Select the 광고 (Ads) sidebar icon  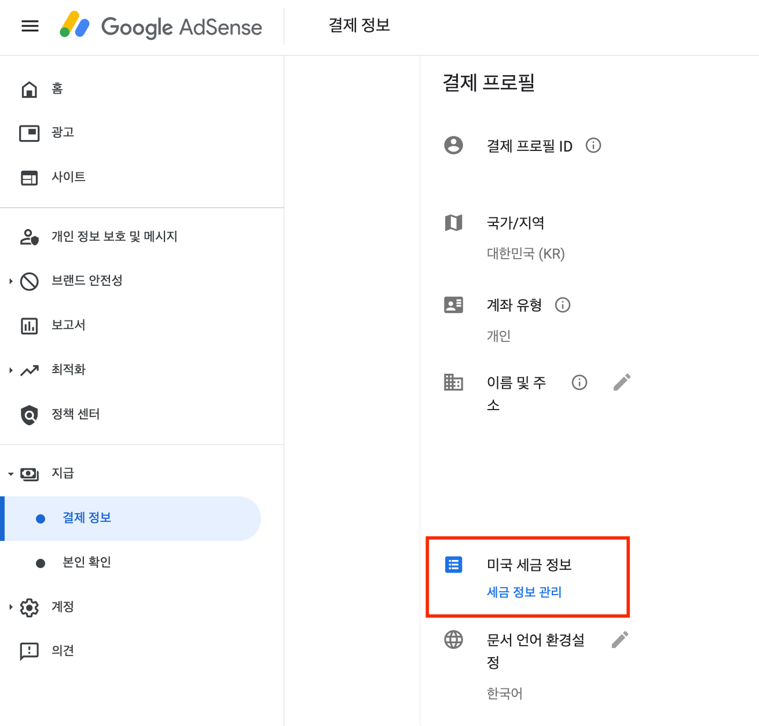point(29,132)
